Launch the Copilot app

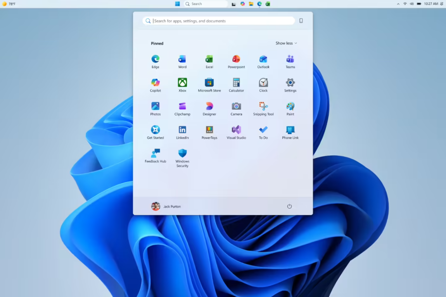click(x=155, y=86)
